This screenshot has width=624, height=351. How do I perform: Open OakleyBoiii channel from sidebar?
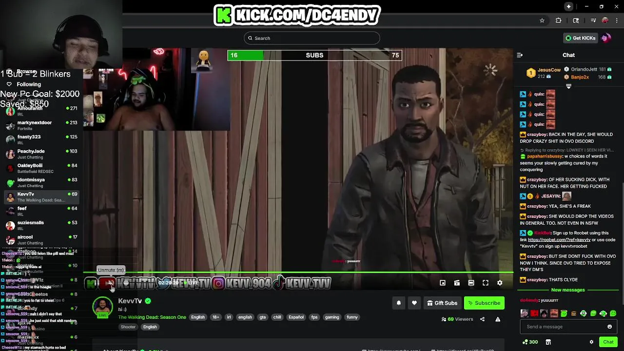pyautogui.click(x=41, y=168)
